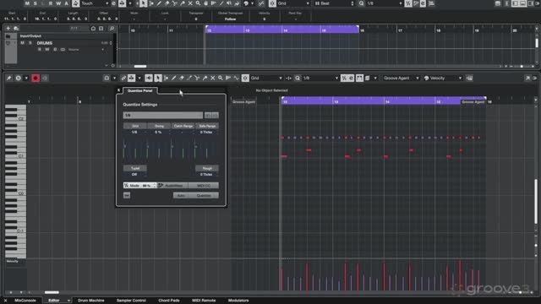The width and height of the screenshot is (541, 304).
Task: Click the Rough button in Quantize Panel
Action: point(207,168)
